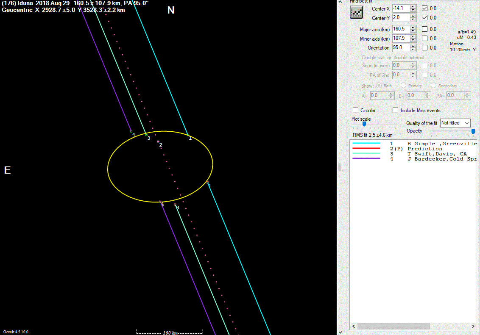Decrease the Center X value with down arrow

tap(413, 10)
